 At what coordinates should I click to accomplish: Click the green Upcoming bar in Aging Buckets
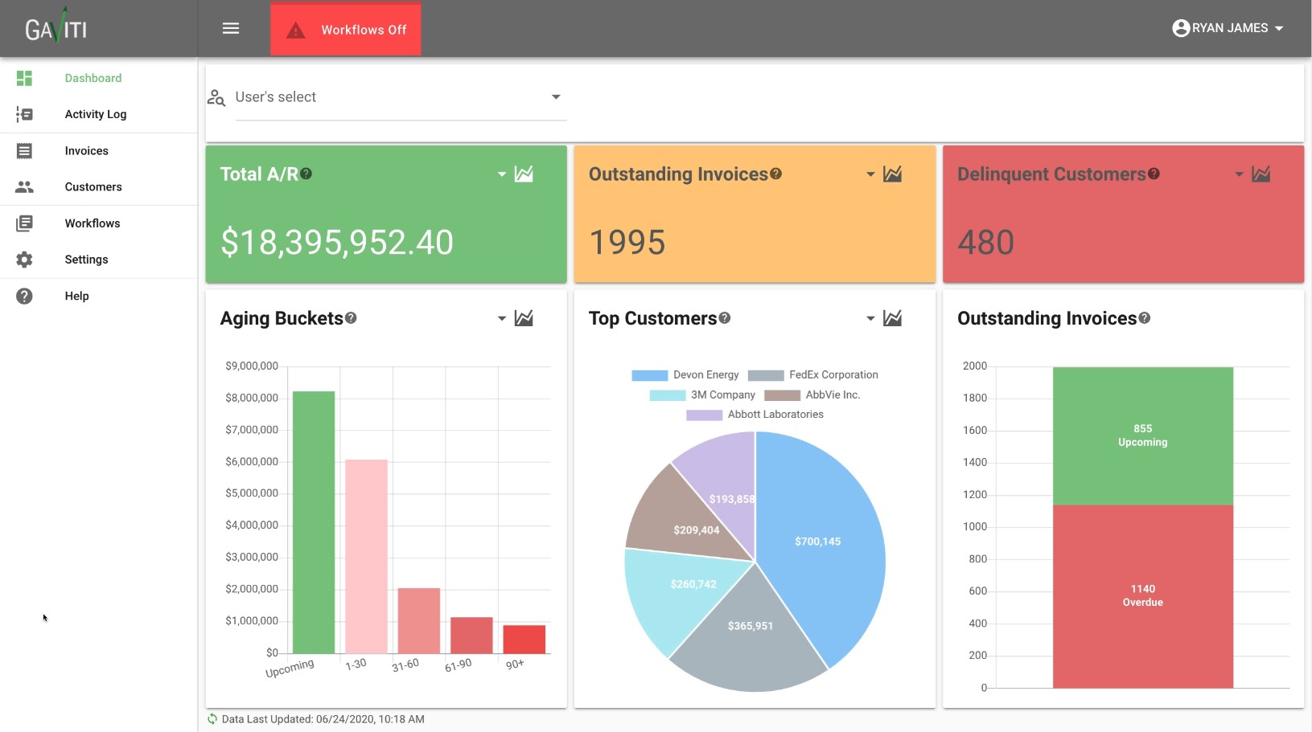[x=314, y=522]
